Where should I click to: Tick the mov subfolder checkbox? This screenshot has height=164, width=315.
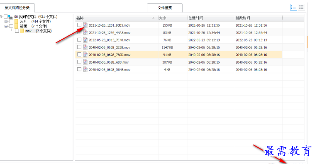pos(17,31)
